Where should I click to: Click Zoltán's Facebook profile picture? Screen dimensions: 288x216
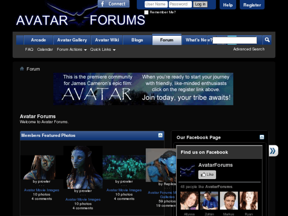coord(209,201)
